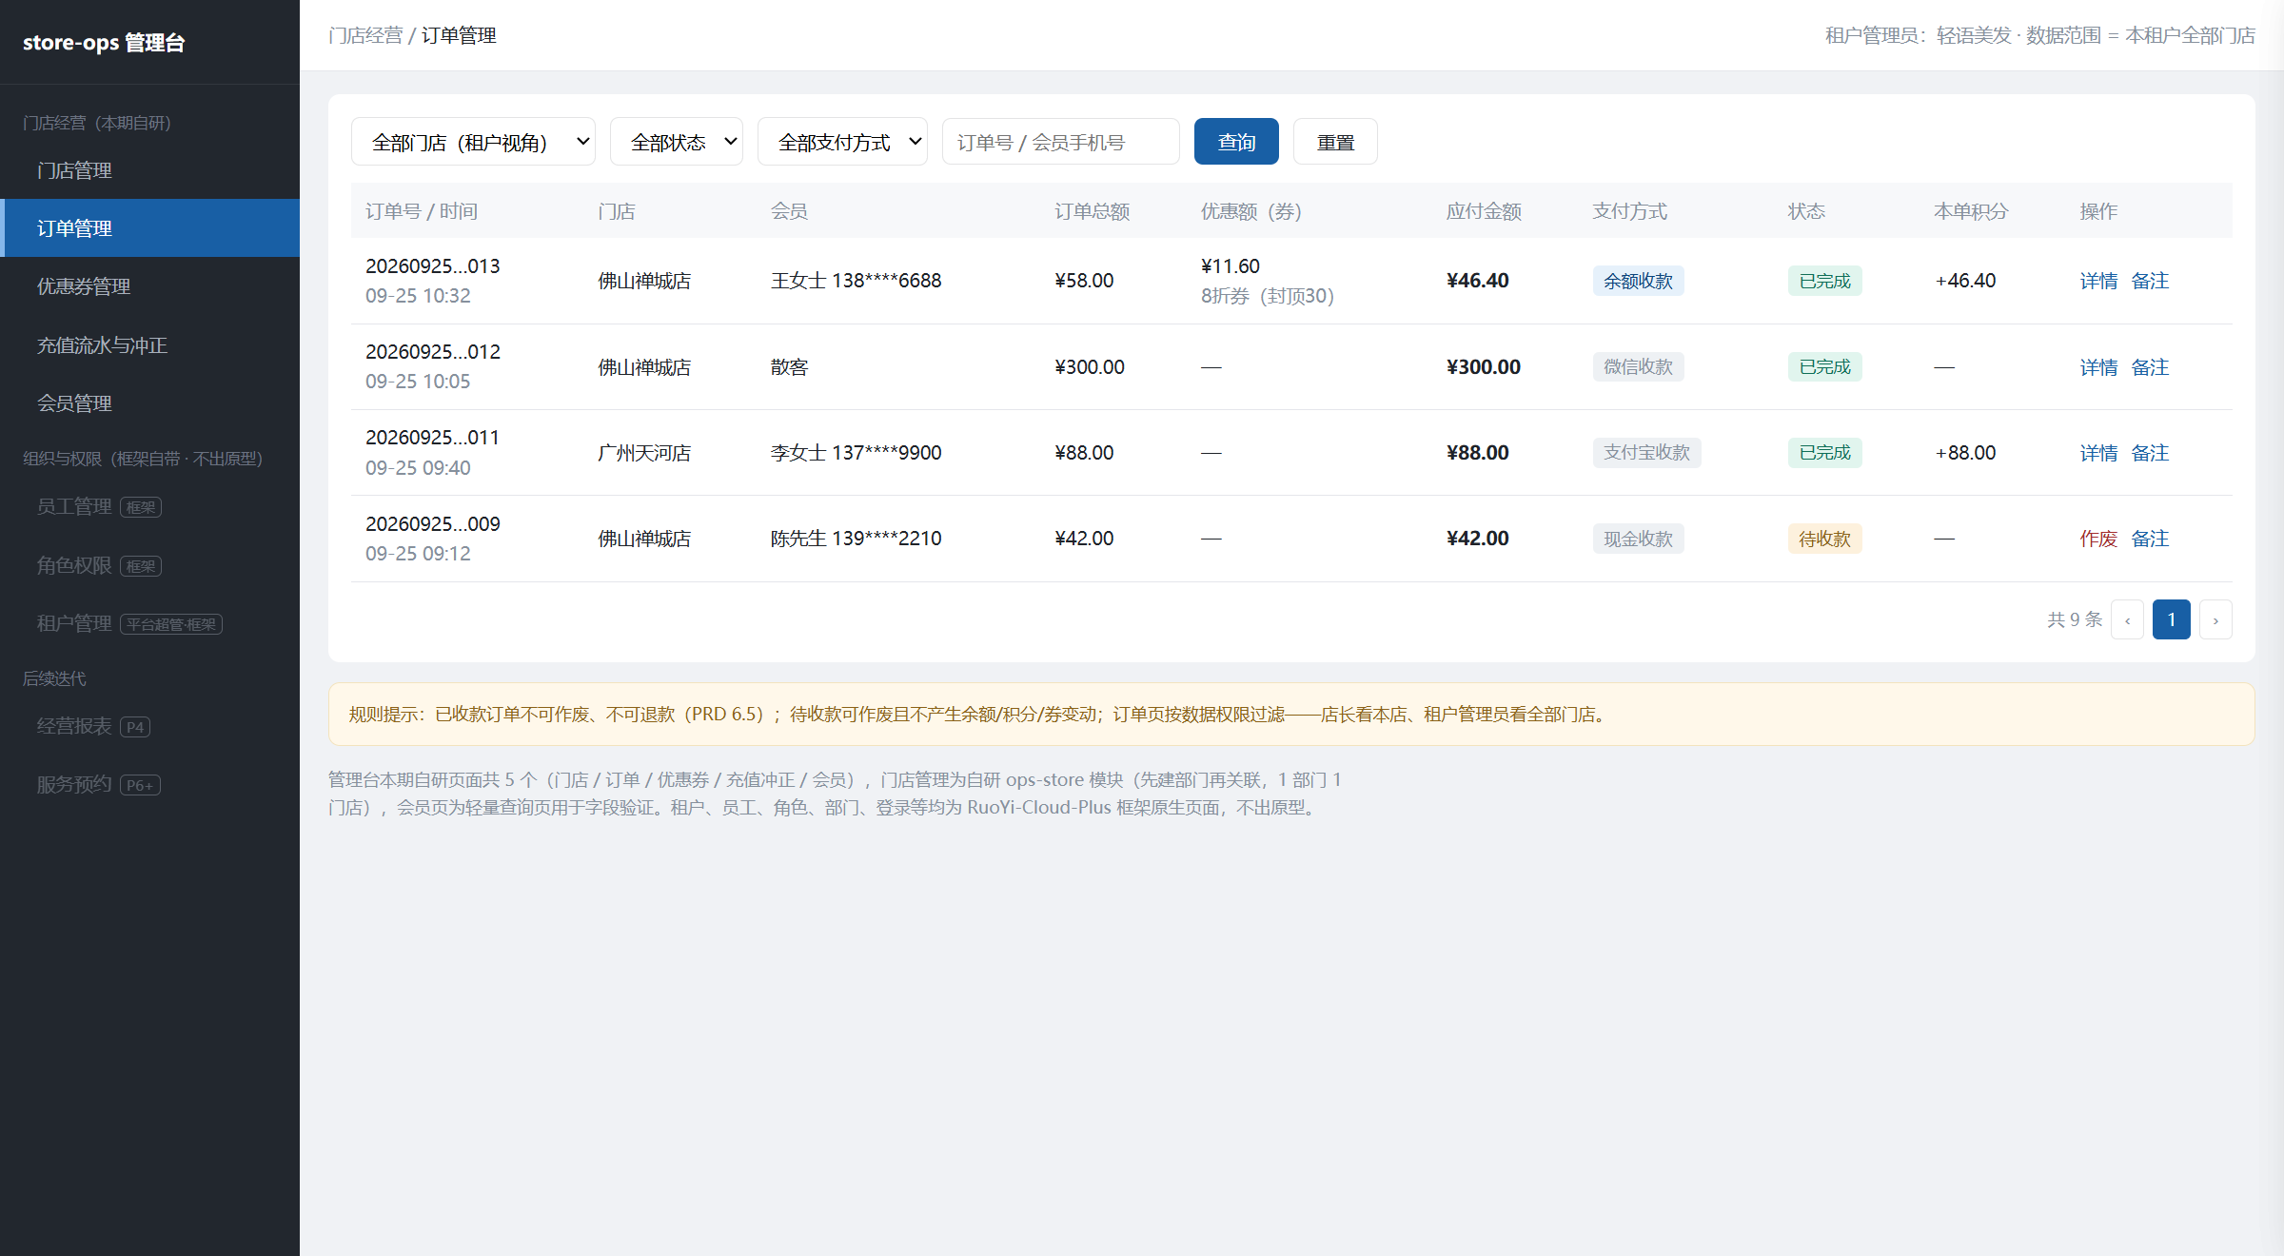Go to next page arrow

click(2215, 620)
